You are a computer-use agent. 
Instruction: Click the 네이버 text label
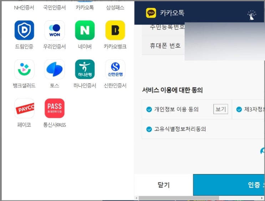[x=85, y=47]
